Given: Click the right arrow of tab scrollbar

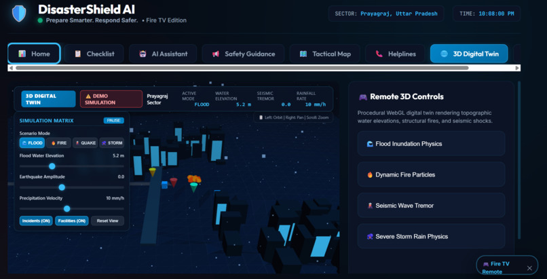Looking at the screenshot, I should pos(517,68).
